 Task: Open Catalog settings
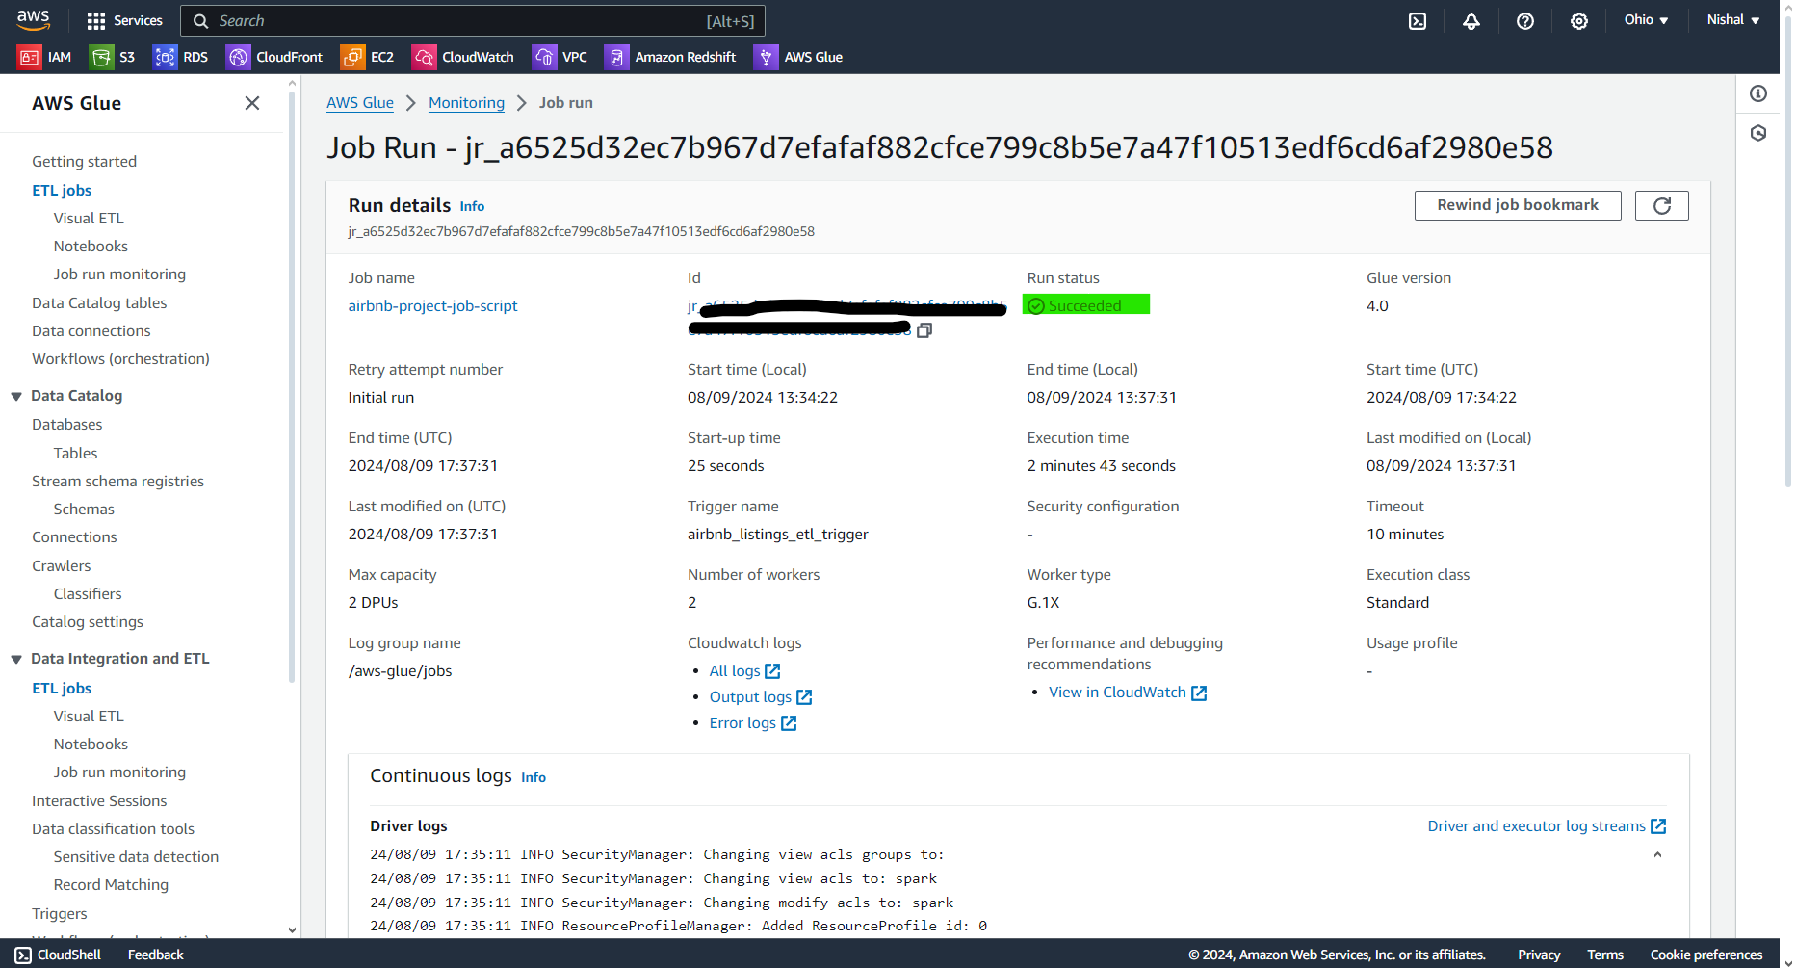click(x=88, y=622)
